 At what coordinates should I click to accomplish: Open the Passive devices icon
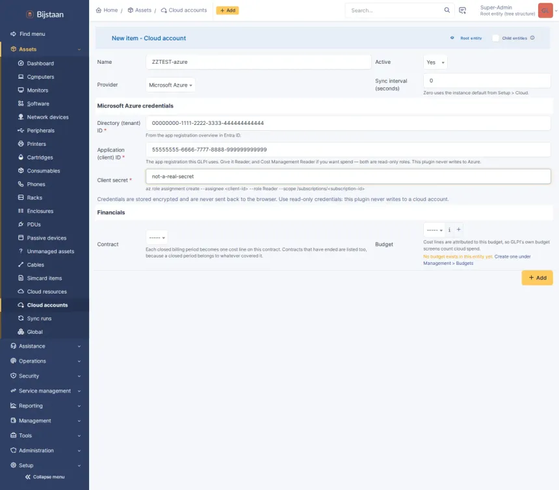pyautogui.click(x=21, y=238)
